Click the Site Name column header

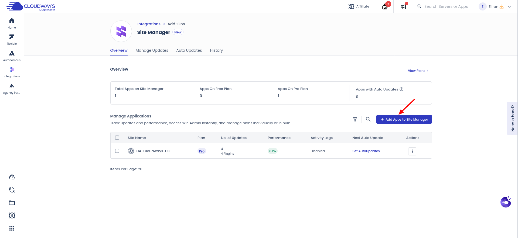point(137,138)
